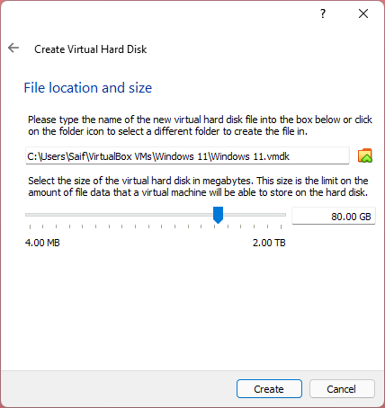Open the folder icon to choose file location
Image resolution: width=385 pixels, height=408 pixels.
[365, 155]
